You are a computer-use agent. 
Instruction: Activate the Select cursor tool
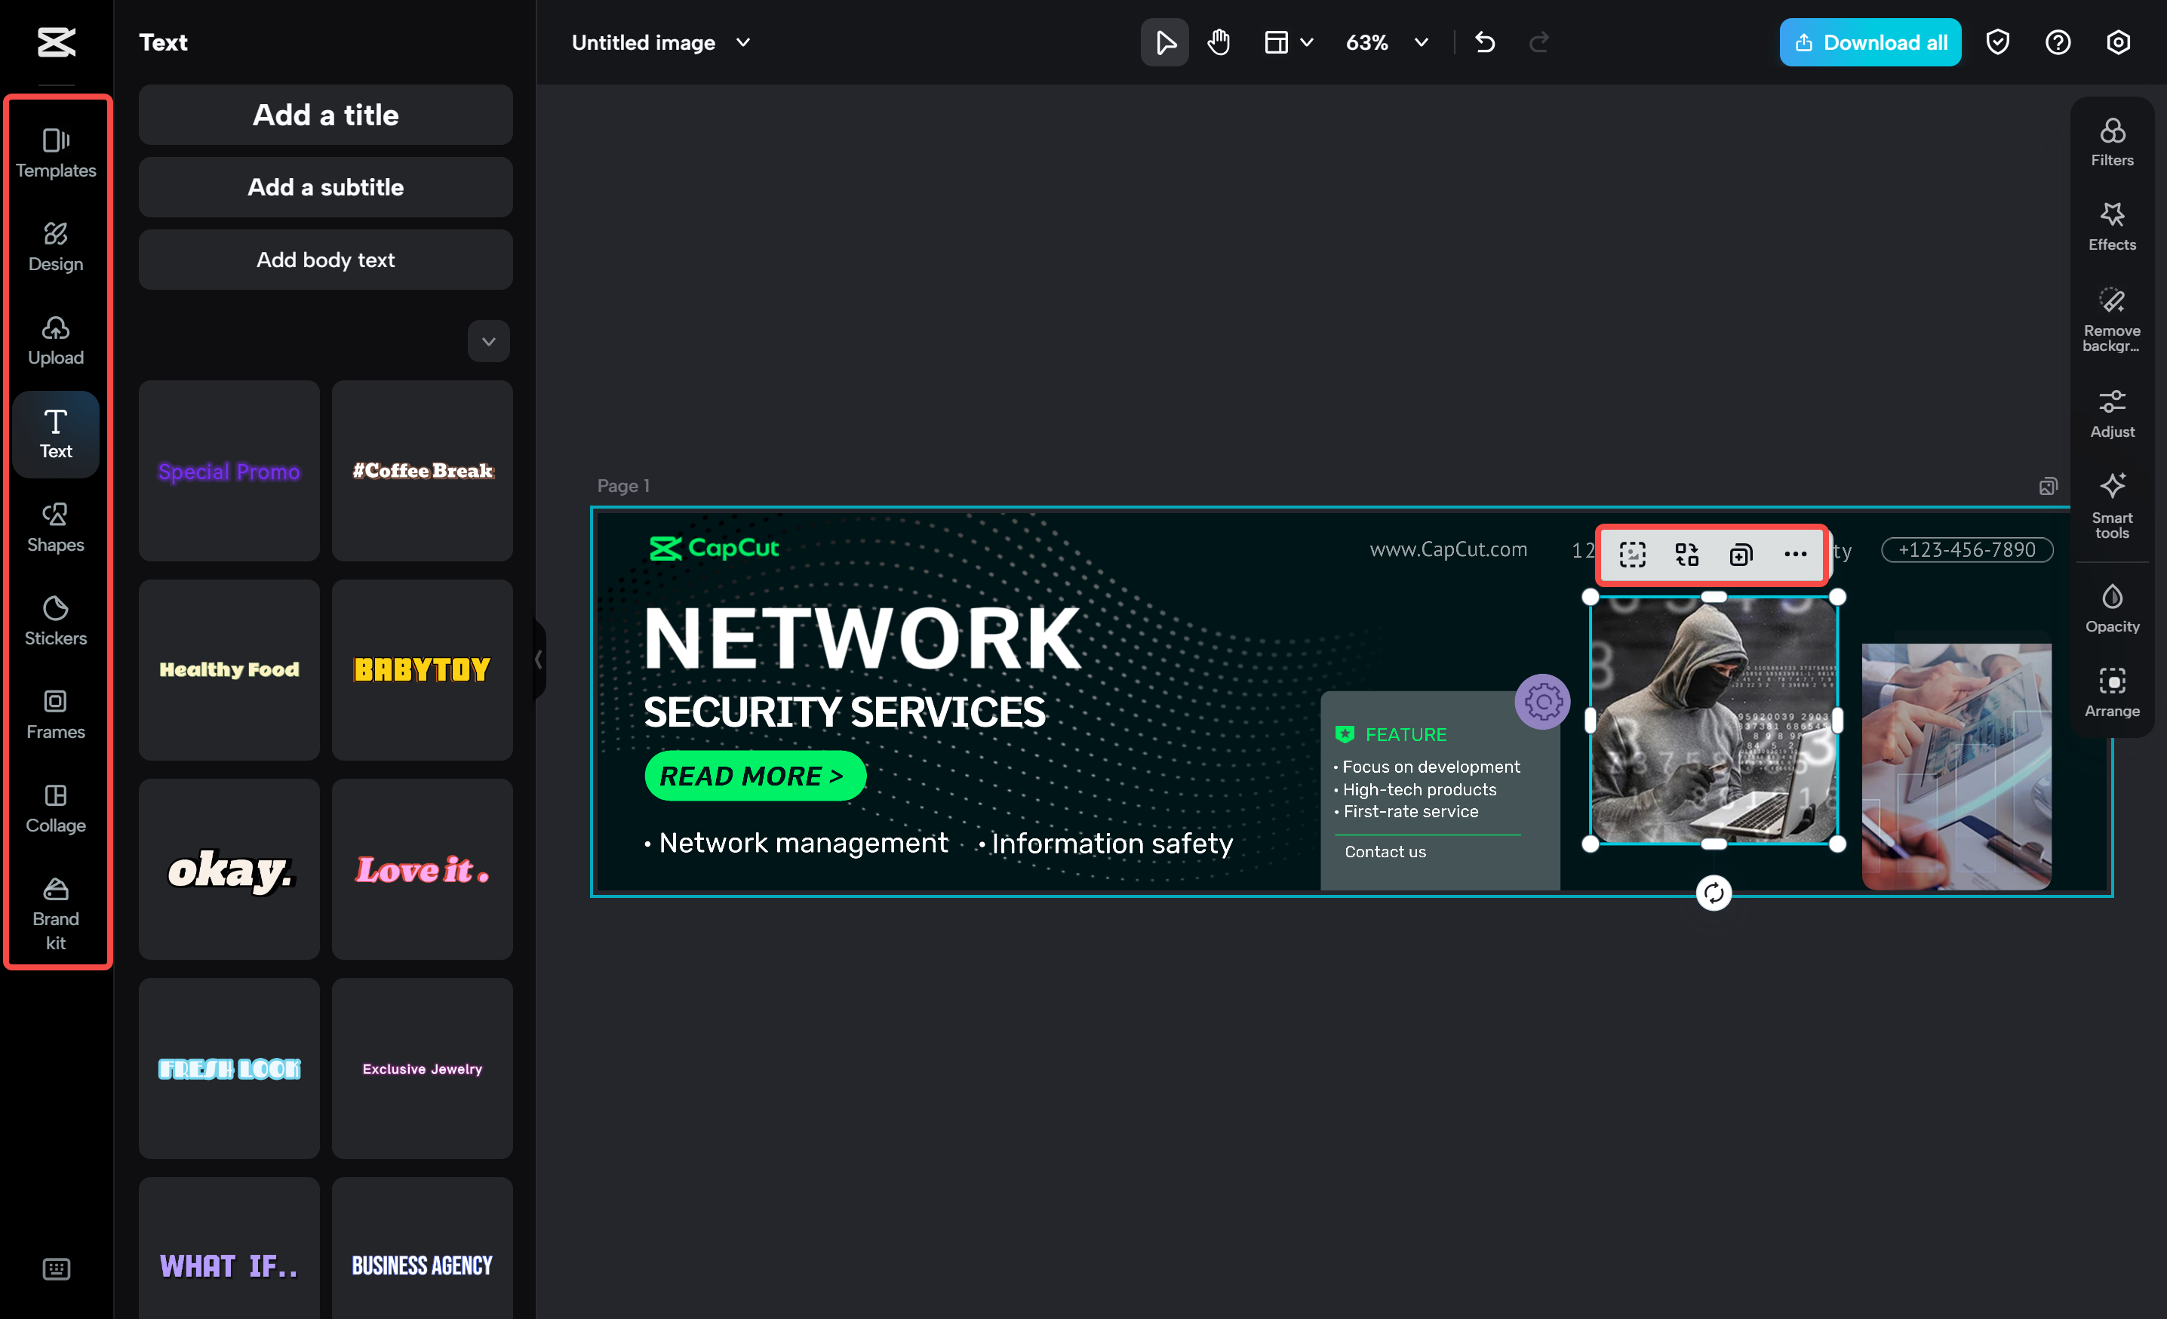click(1163, 42)
